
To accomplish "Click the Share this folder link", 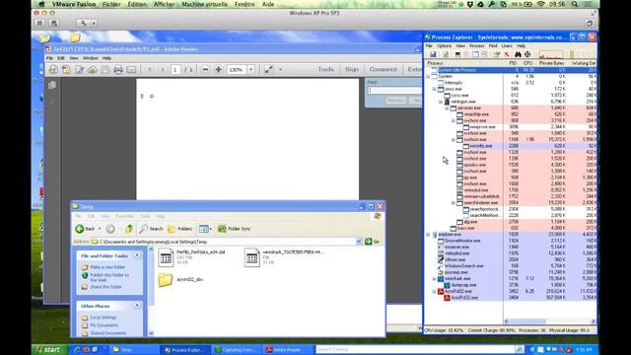I will pos(105,287).
